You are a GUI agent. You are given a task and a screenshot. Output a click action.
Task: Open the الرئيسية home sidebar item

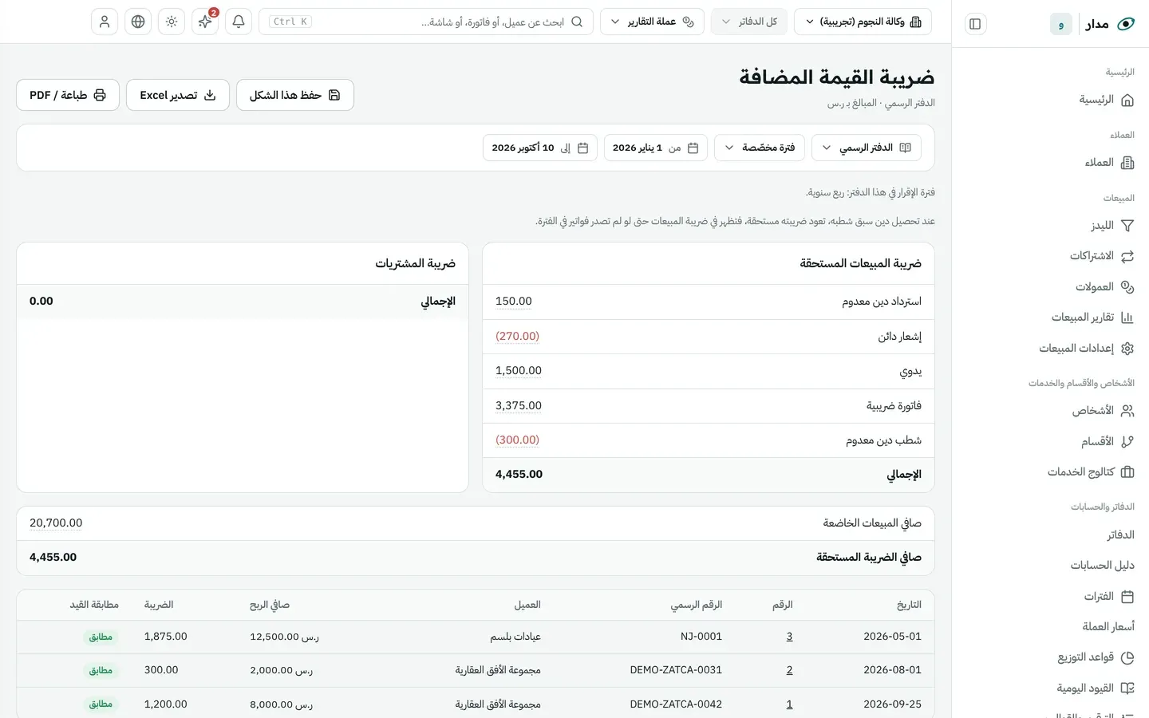coord(1107,101)
